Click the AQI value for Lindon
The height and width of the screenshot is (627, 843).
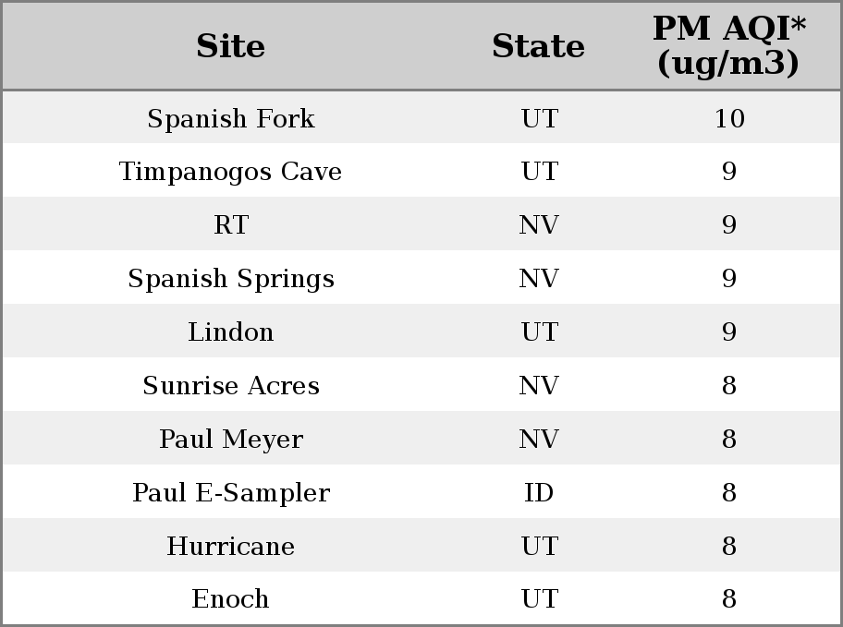click(x=729, y=332)
